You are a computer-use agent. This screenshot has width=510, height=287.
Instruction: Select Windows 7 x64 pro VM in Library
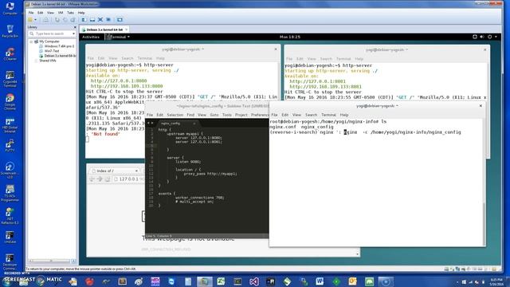tap(57, 46)
